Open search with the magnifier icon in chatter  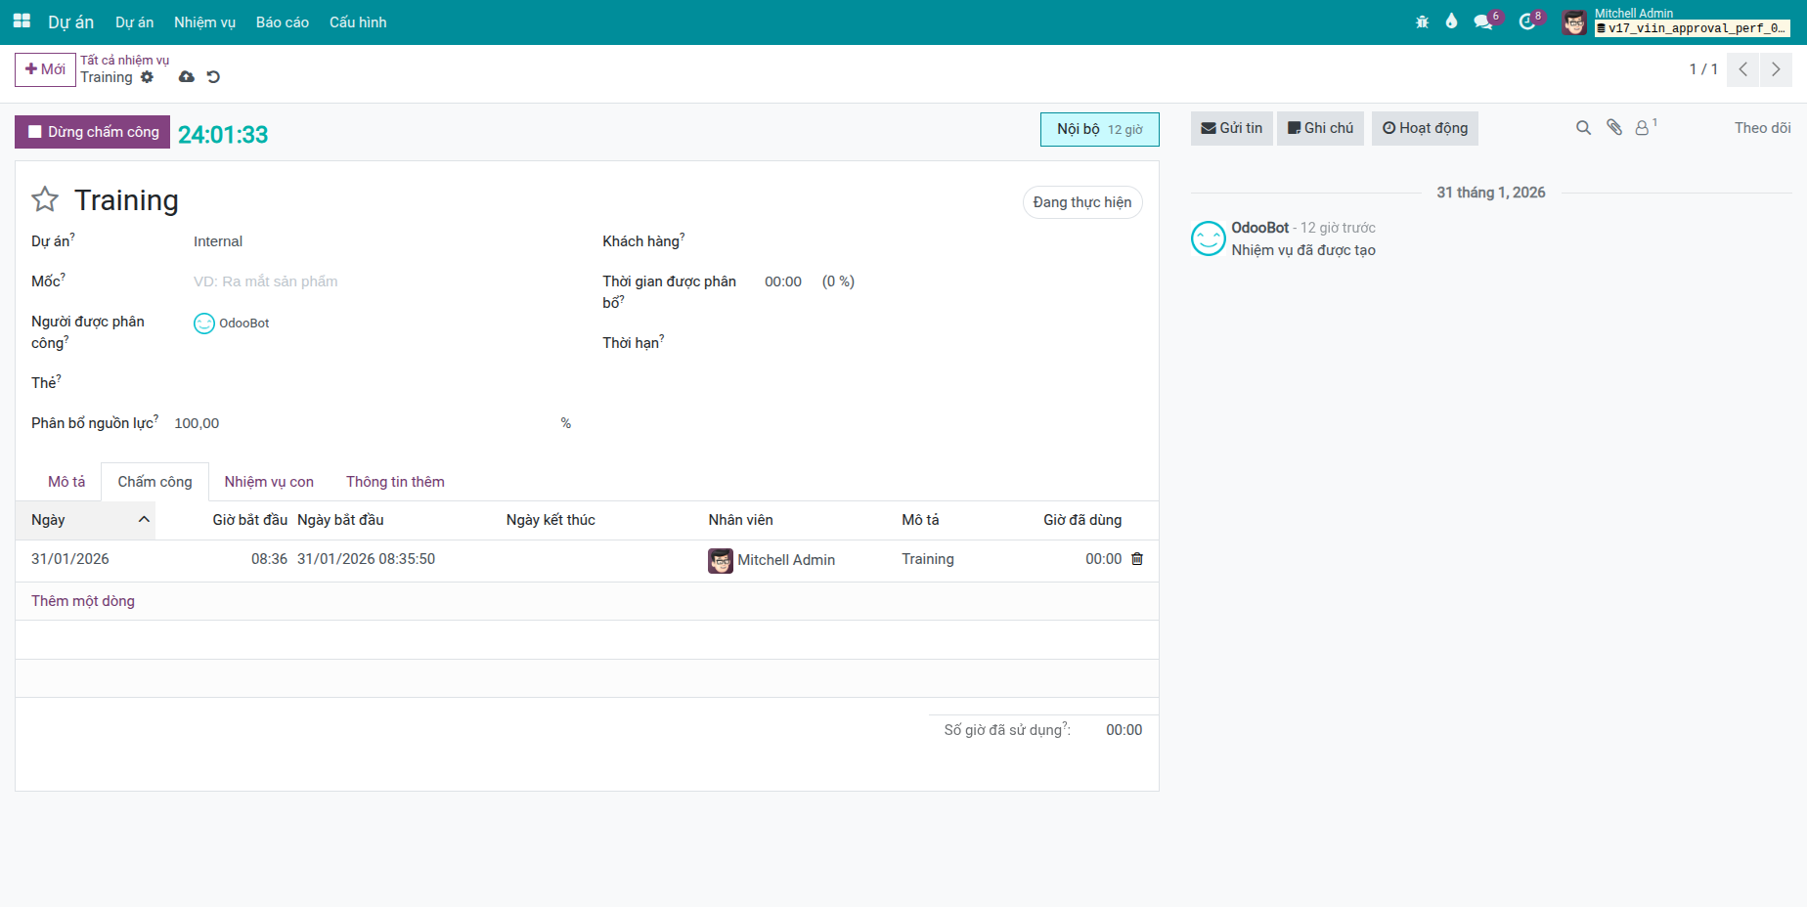[x=1583, y=127]
